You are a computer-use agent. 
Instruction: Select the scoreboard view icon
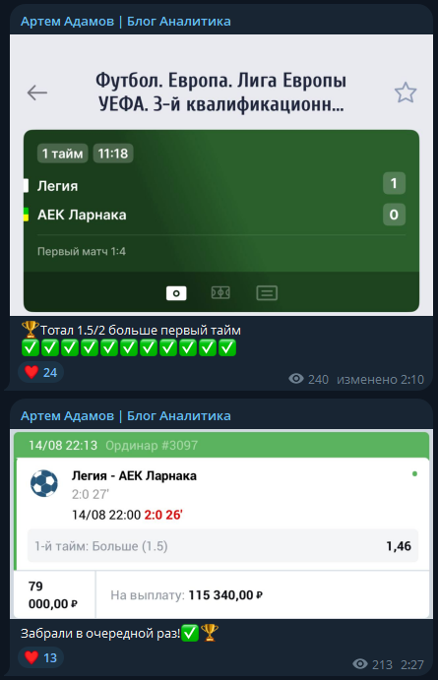click(176, 293)
